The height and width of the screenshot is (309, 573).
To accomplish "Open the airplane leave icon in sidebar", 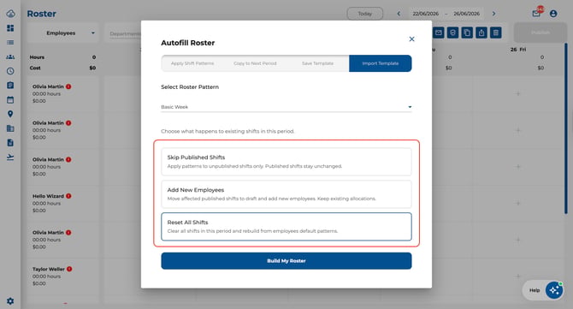I will coord(10,157).
